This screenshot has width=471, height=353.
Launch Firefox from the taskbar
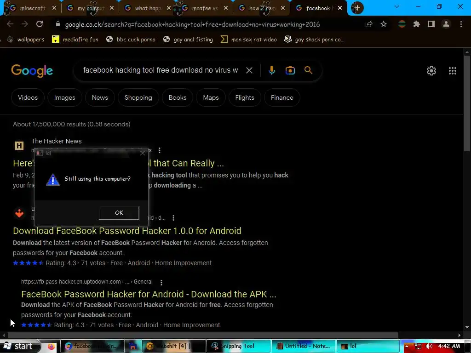[x=52, y=347]
